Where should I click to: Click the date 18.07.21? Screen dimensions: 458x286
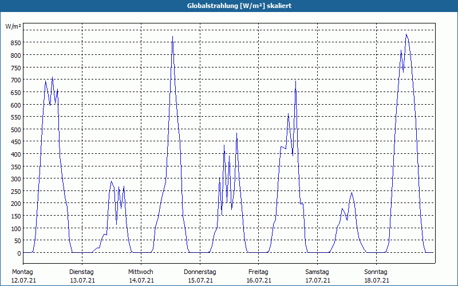click(377, 281)
